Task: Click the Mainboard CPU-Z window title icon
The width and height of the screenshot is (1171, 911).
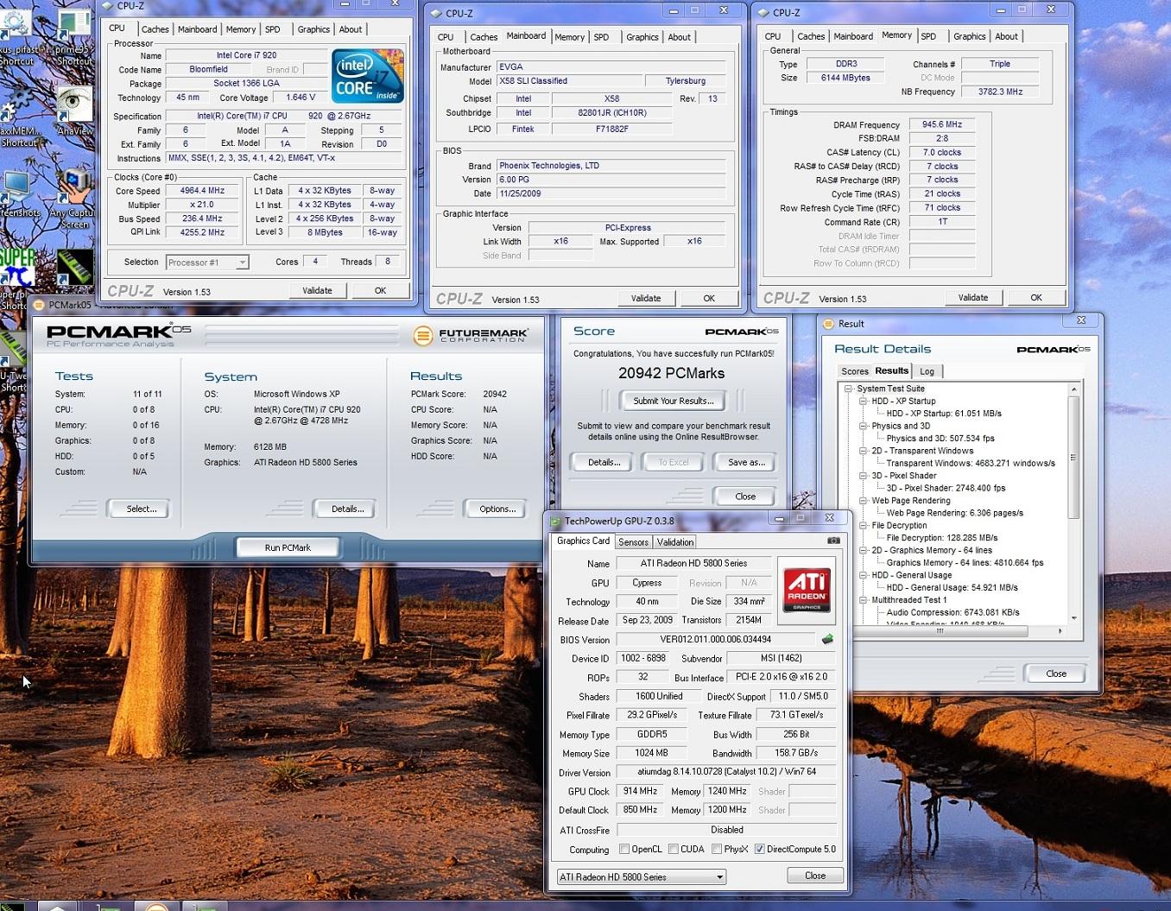Action: [x=436, y=13]
